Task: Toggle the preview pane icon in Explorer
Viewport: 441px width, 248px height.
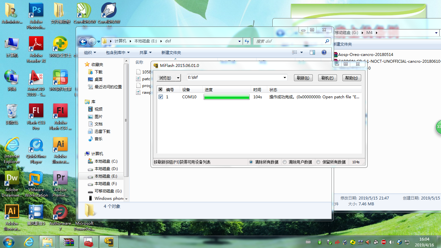Action: (x=312, y=52)
